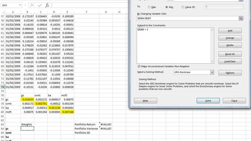The height and width of the screenshot is (141, 251).
Task: Click the Portfolio Return label
Action: [x=85, y=125]
